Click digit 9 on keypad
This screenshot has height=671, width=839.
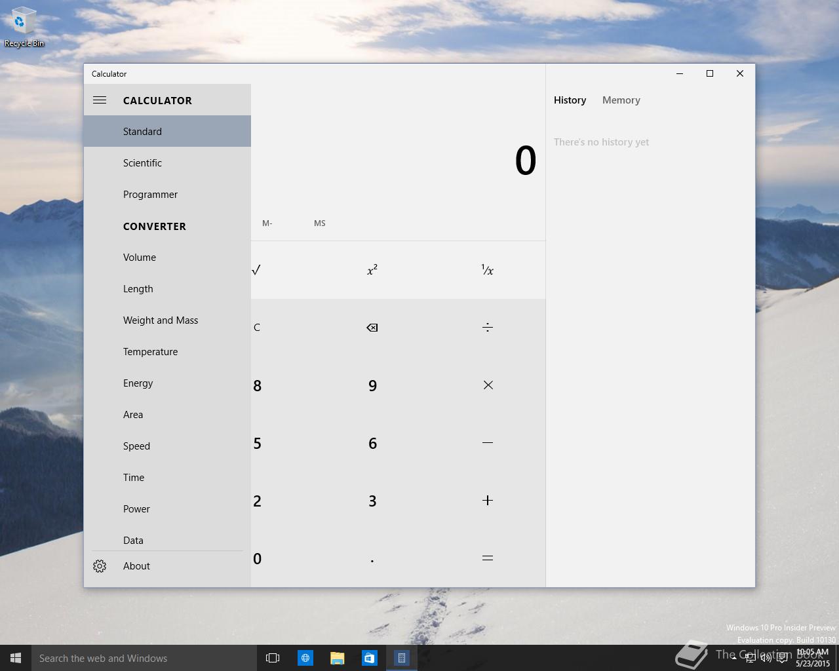click(x=372, y=385)
